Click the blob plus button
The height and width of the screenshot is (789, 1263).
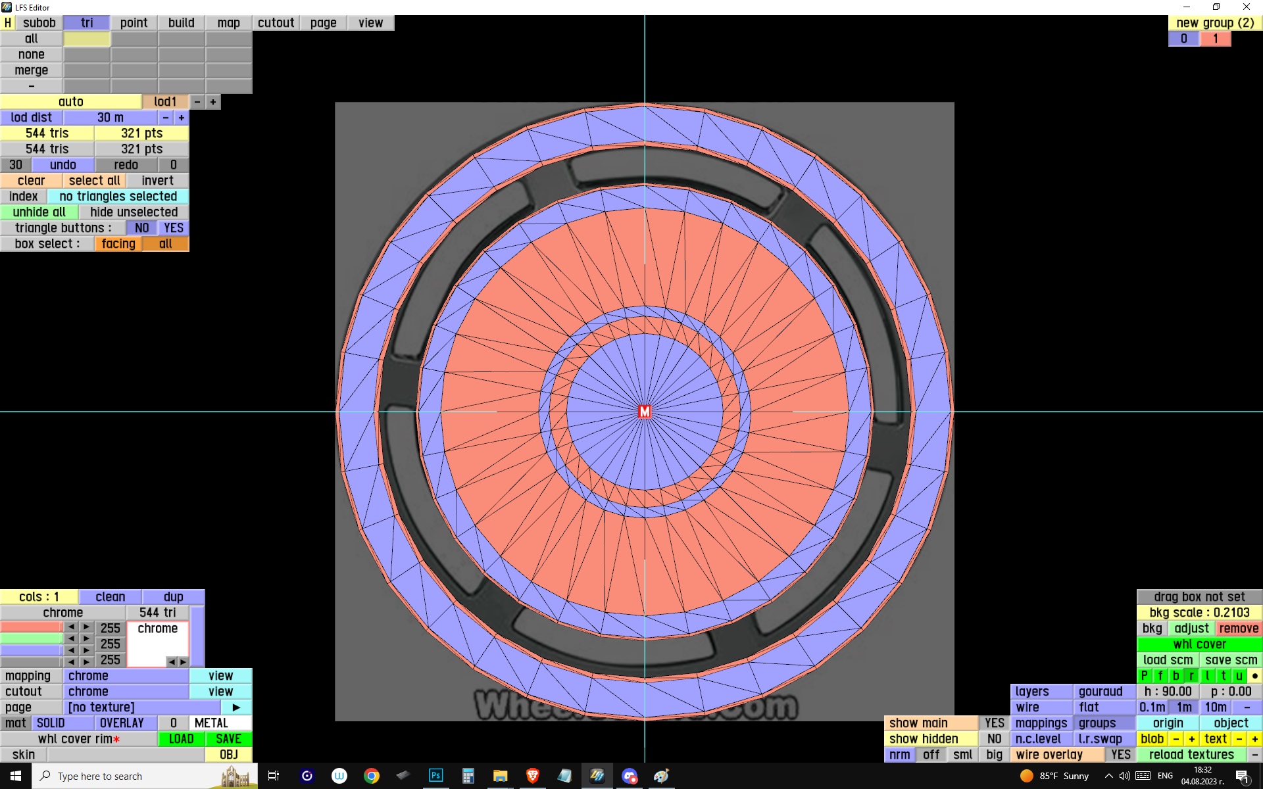click(x=1191, y=739)
